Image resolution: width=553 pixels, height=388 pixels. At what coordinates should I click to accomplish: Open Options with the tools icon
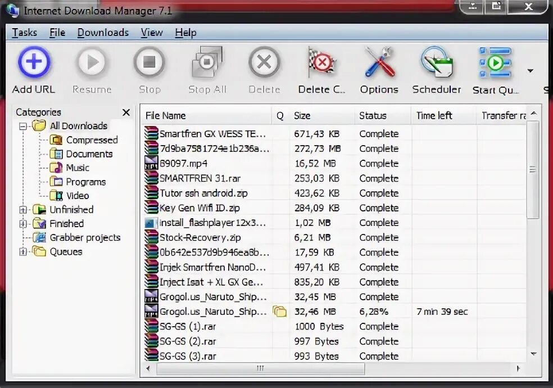click(379, 62)
